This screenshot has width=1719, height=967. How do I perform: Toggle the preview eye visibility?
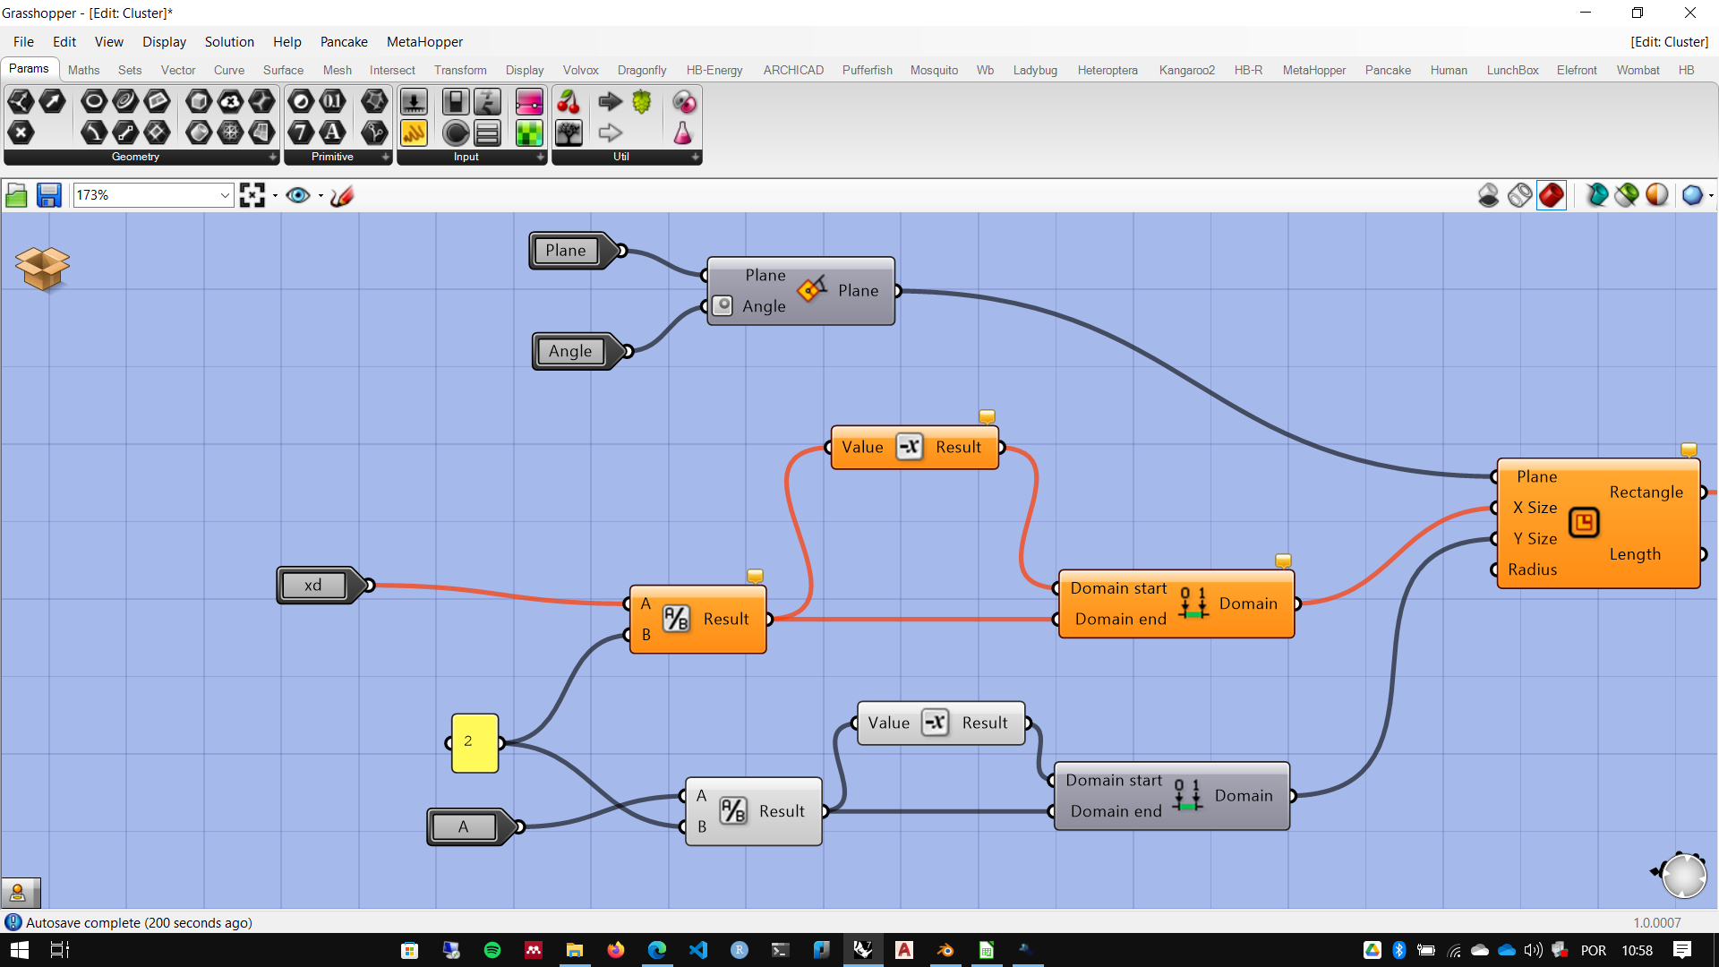(x=298, y=195)
